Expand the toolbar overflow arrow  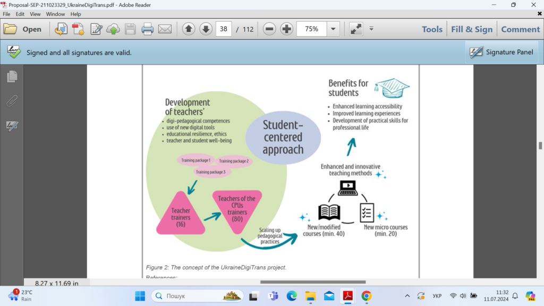pyautogui.click(x=371, y=29)
